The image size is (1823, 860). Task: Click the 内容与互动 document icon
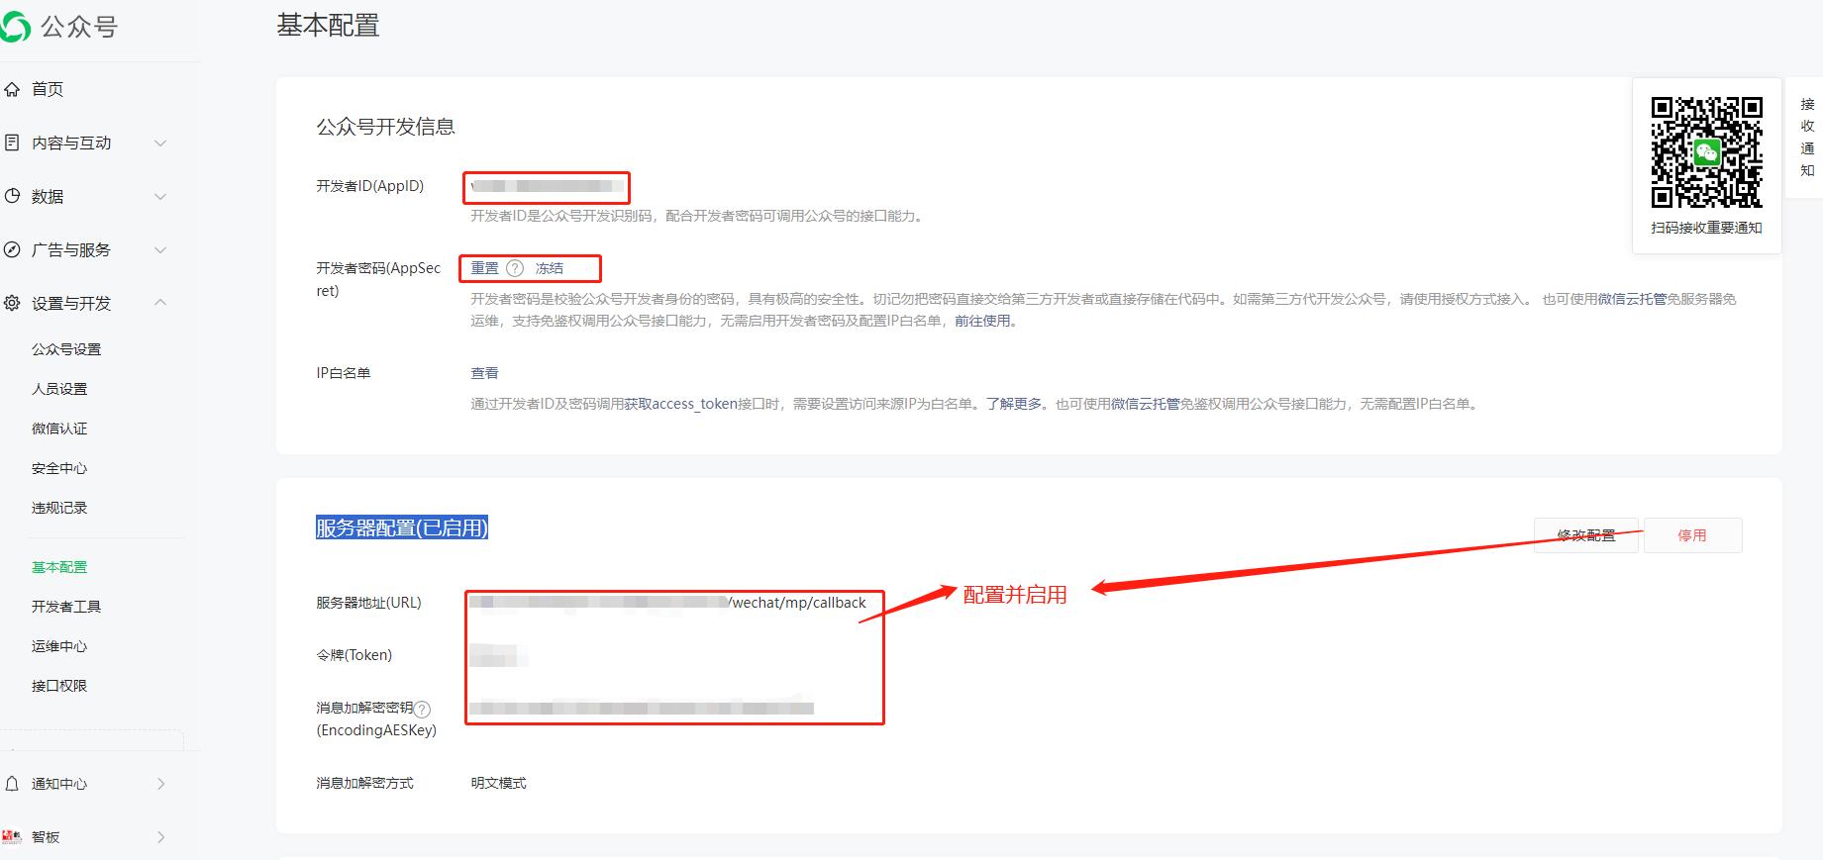tap(12, 143)
